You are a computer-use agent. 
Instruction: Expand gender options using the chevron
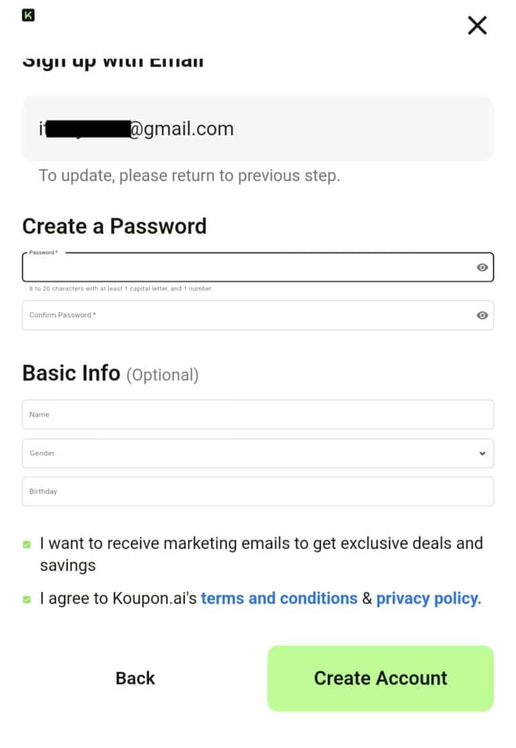point(482,453)
